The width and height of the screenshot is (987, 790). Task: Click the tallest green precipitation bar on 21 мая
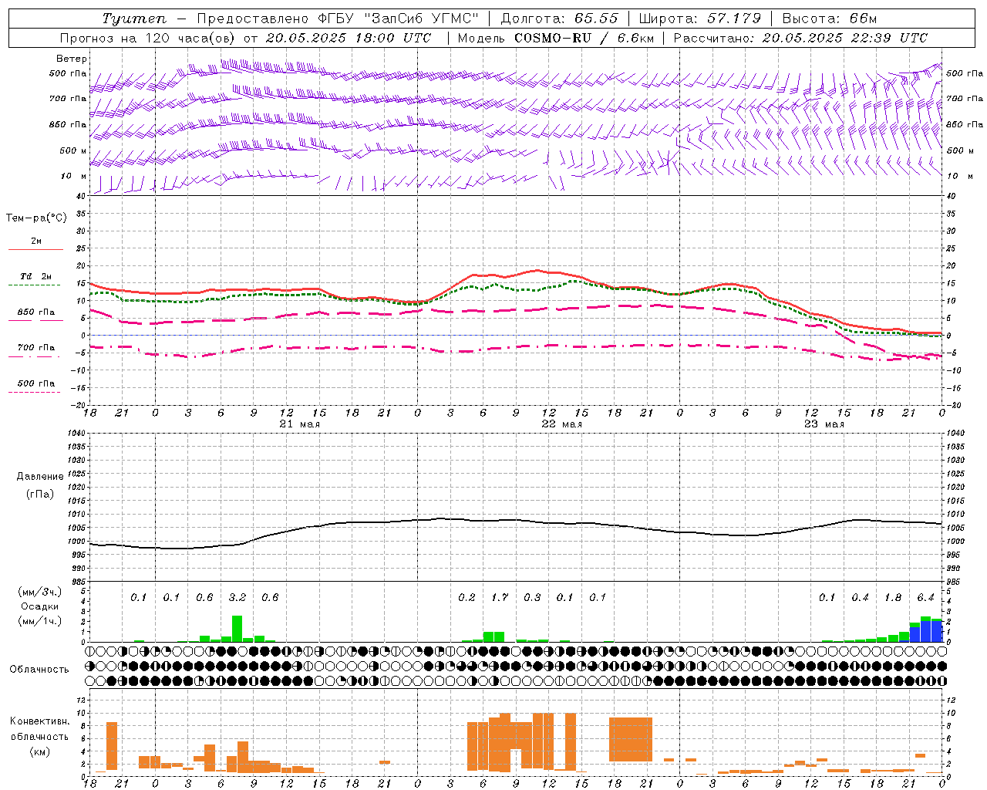(x=237, y=629)
